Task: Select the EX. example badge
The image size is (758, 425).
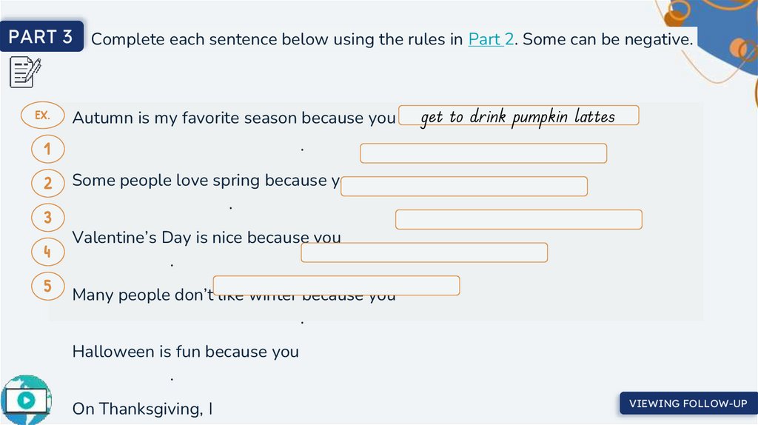Action: pyautogui.click(x=43, y=116)
